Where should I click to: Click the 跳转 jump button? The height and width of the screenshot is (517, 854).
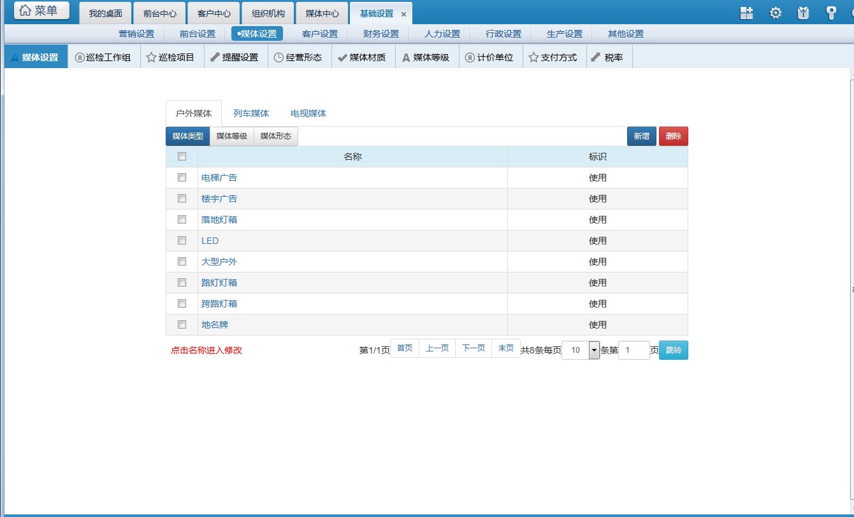pos(673,350)
